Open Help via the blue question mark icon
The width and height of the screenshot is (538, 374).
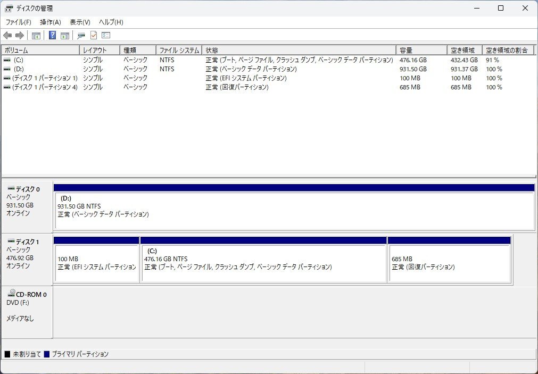click(x=52, y=35)
